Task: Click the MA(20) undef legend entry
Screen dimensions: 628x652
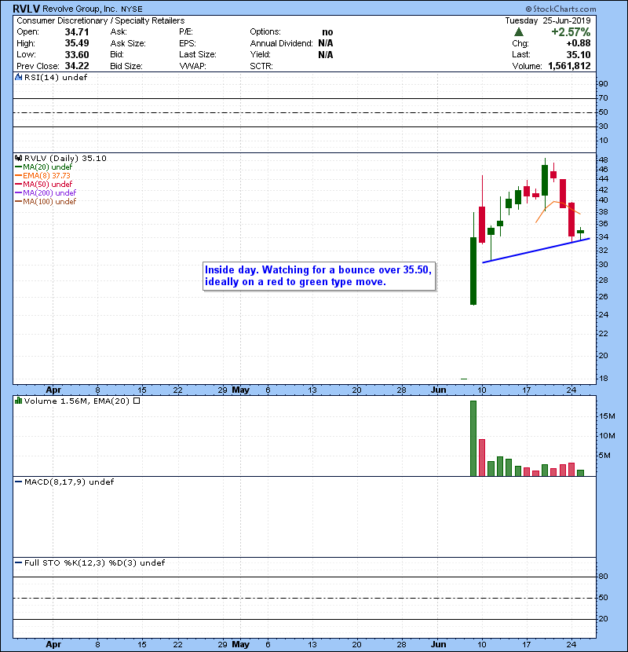Action: point(47,167)
